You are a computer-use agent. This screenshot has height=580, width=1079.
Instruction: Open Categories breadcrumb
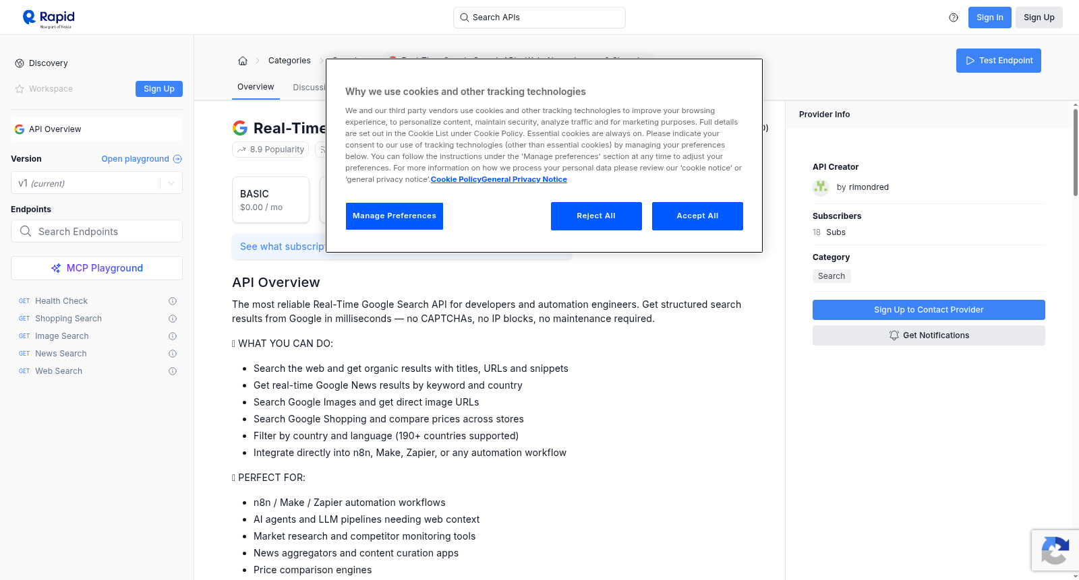click(x=289, y=61)
